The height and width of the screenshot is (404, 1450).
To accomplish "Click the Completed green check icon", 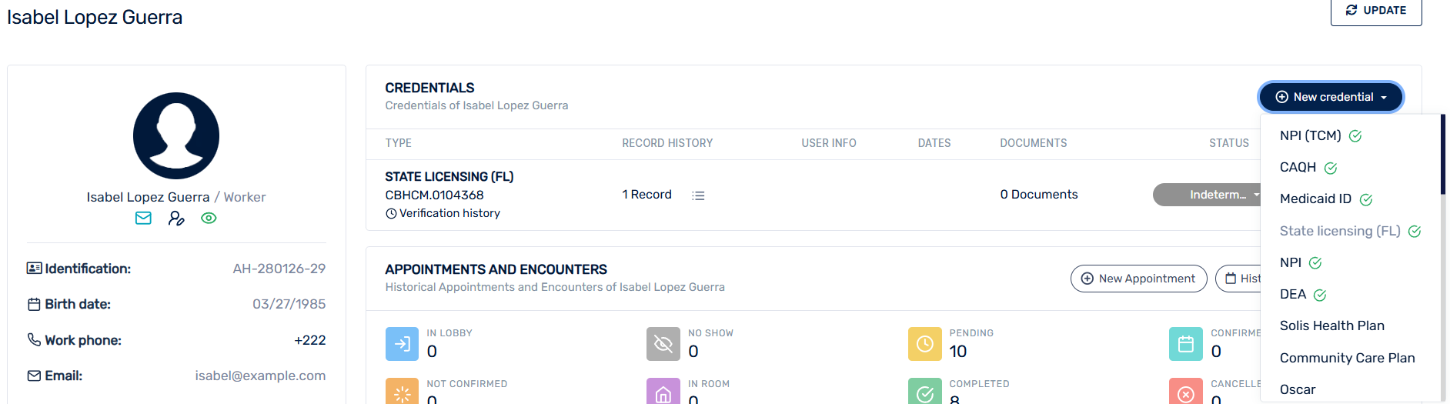I will (x=924, y=393).
